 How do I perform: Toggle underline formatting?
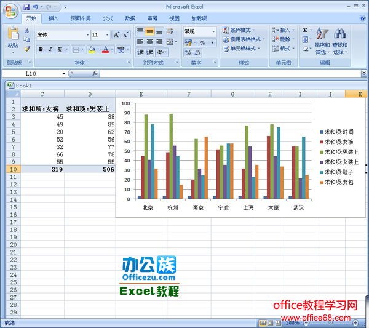(x=60, y=49)
